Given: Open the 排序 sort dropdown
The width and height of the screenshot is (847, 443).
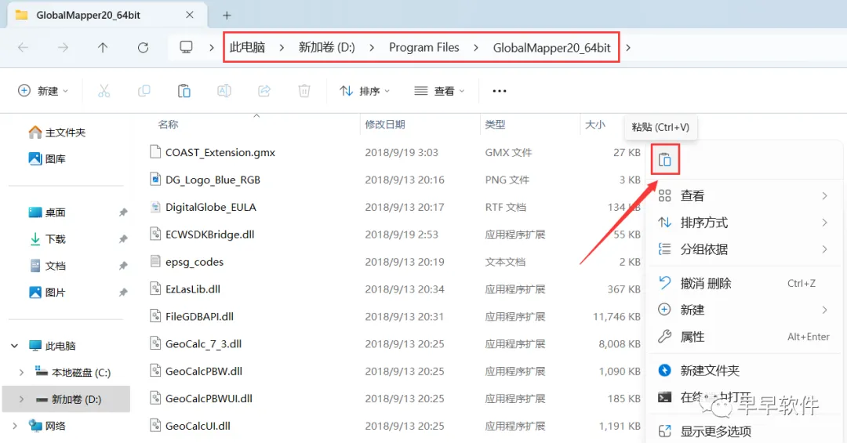Looking at the screenshot, I should (x=365, y=91).
